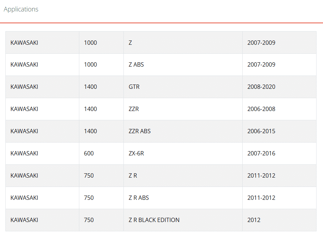The image size is (323, 241).
Task: Select the 1000 cell in the Z ABS row
Action: pos(90,64)
